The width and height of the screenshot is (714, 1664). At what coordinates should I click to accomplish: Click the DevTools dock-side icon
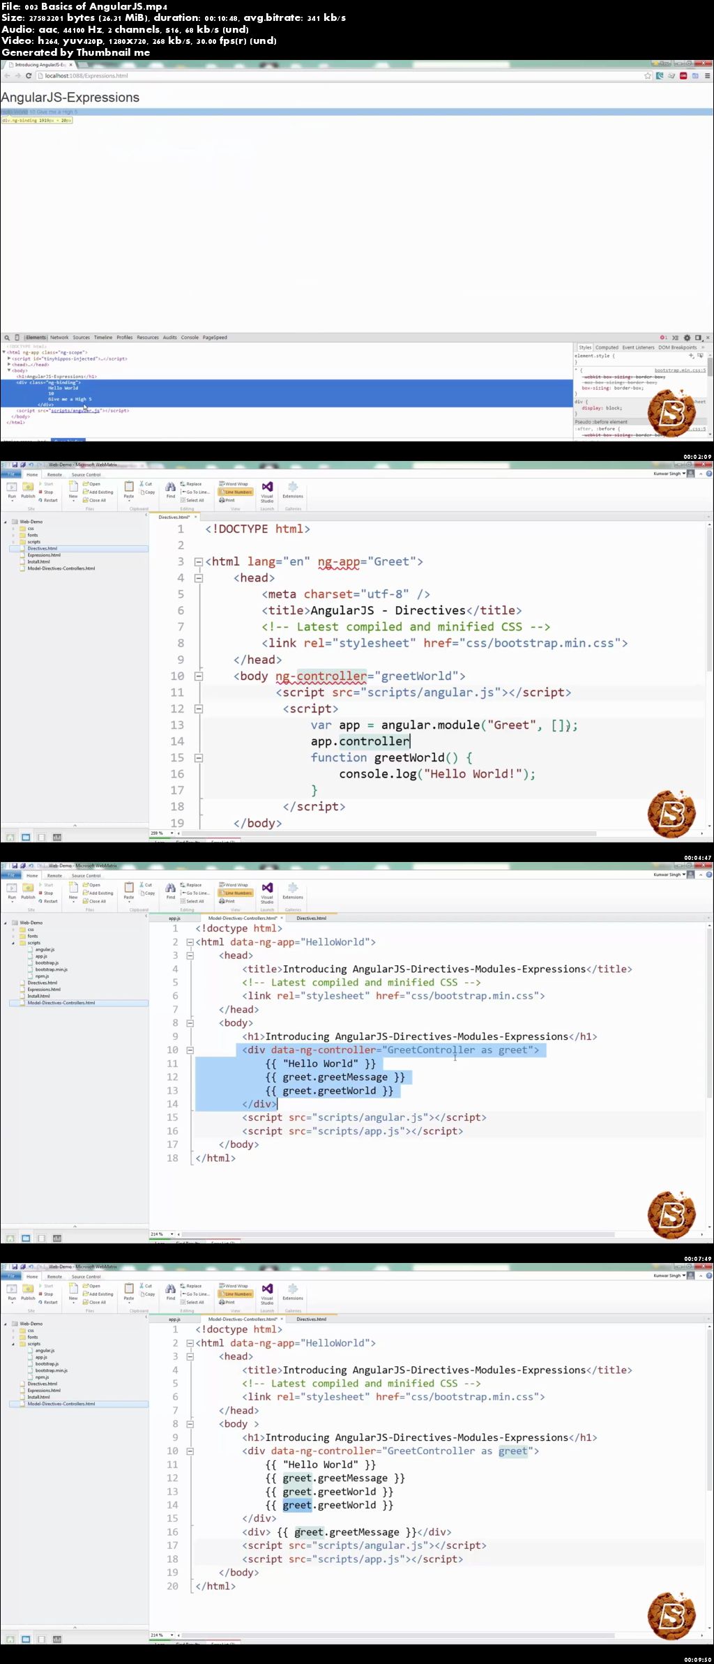click(698, 338)
